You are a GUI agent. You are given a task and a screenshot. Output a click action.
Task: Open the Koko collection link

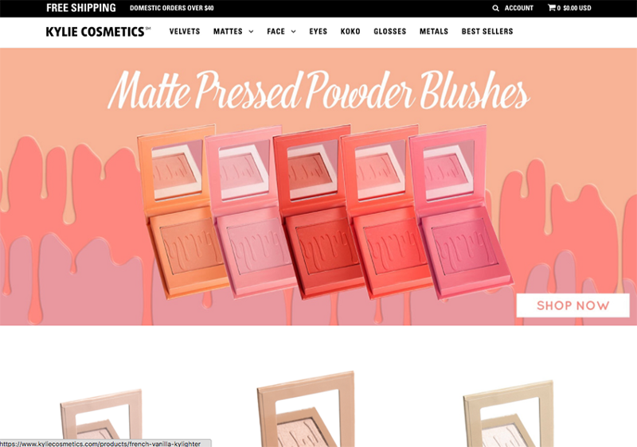coord(350,31)
